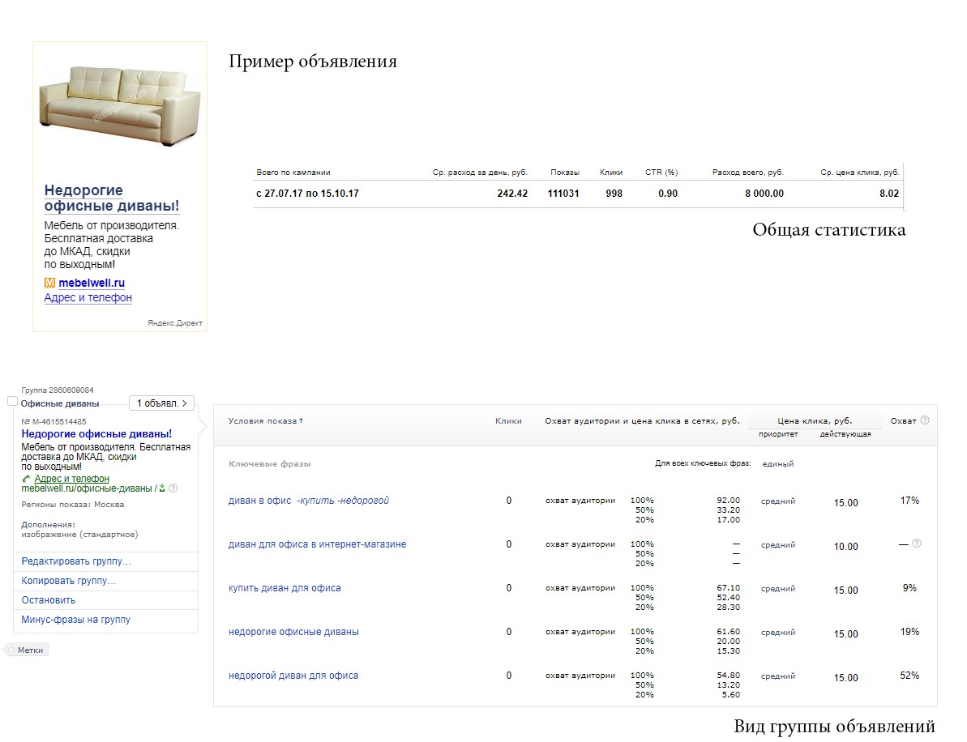
Task: Click the 19% coverage value
Action: 909,632
